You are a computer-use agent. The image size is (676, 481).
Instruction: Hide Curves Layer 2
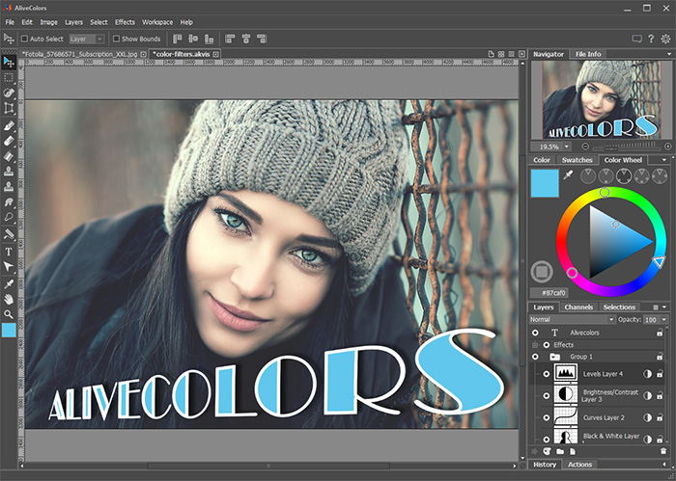pyautogui.click(x=547, y=417)
